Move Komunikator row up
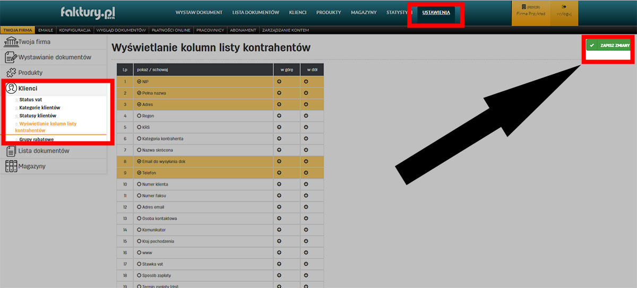Viewport: 637px width, 288px height. coord(279,230)
